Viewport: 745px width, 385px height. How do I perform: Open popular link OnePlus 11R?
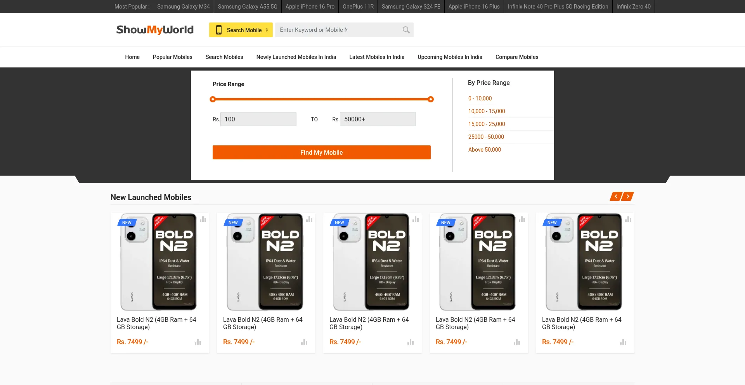(x=358, y=7)
